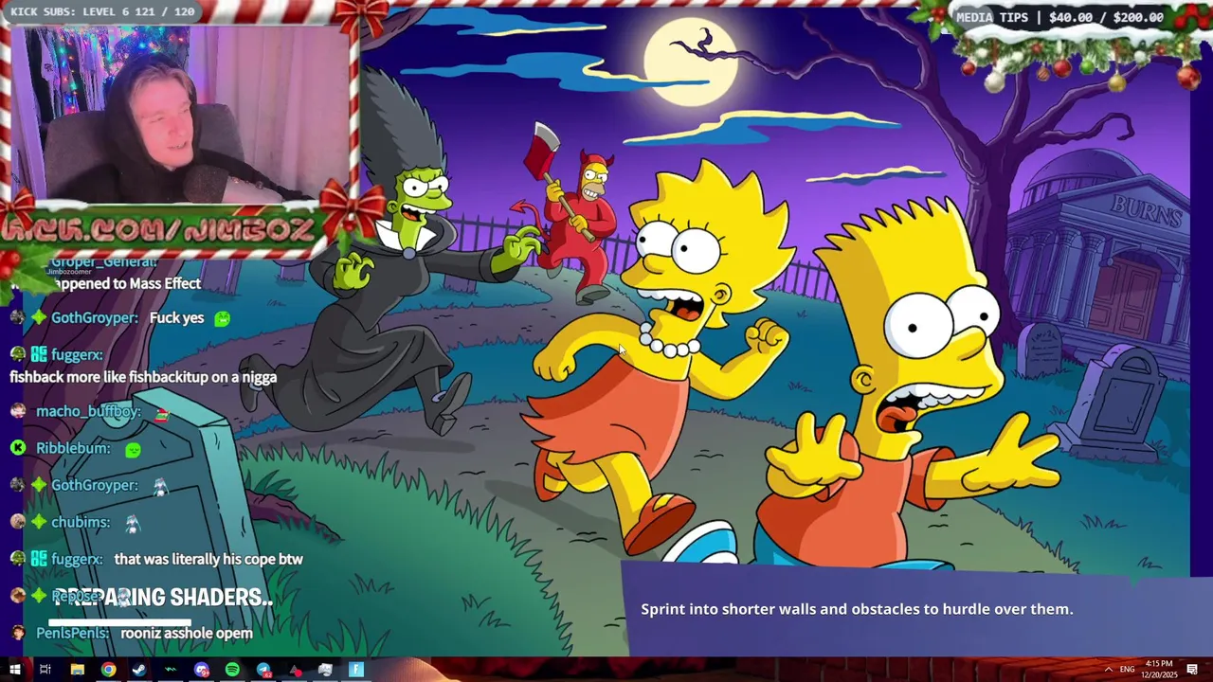1213x682 pixels.
Task: Click the chubims username in chat
Action: point(81,522)
